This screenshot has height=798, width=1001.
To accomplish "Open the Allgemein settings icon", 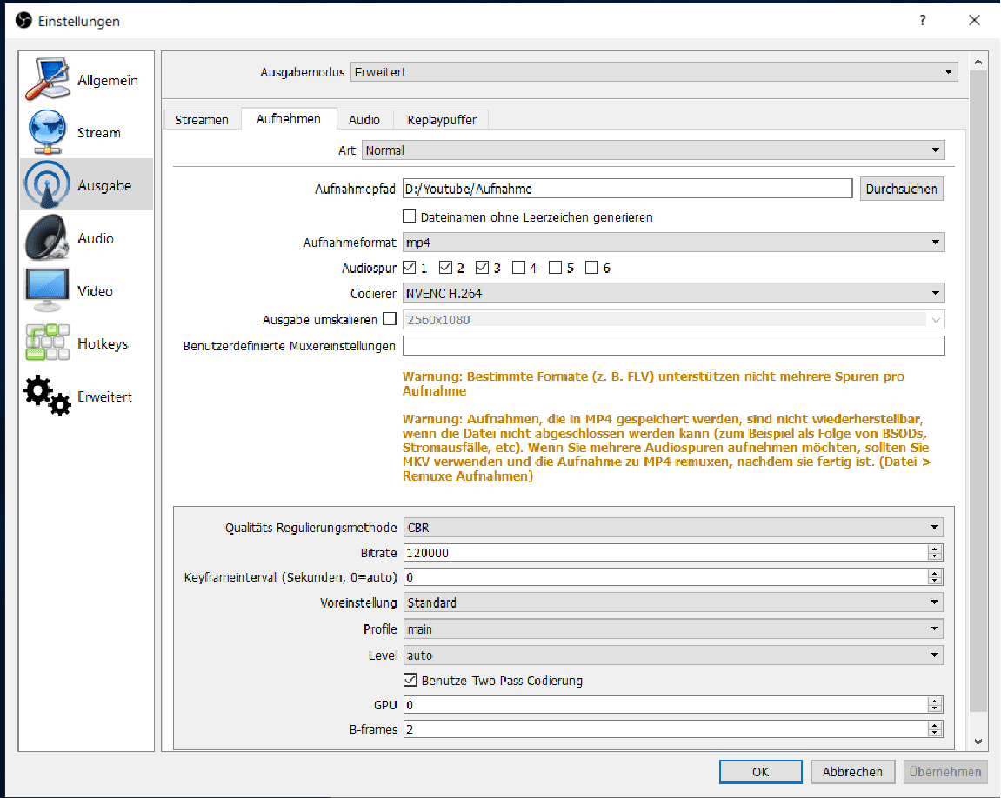I will coord(47,80).
